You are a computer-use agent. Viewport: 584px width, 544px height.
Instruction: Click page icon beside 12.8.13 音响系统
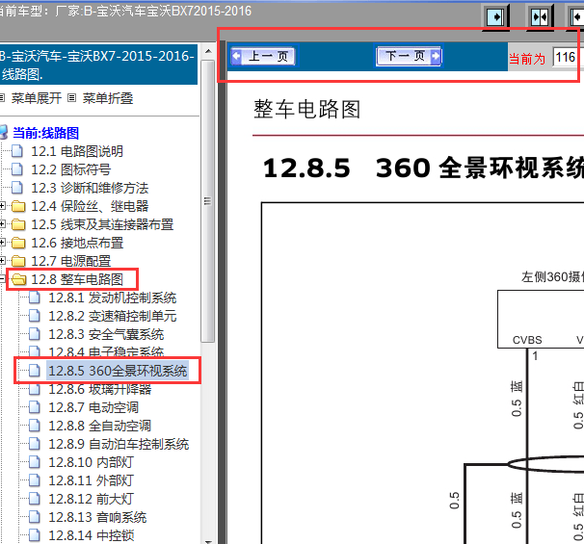(35, 517)
